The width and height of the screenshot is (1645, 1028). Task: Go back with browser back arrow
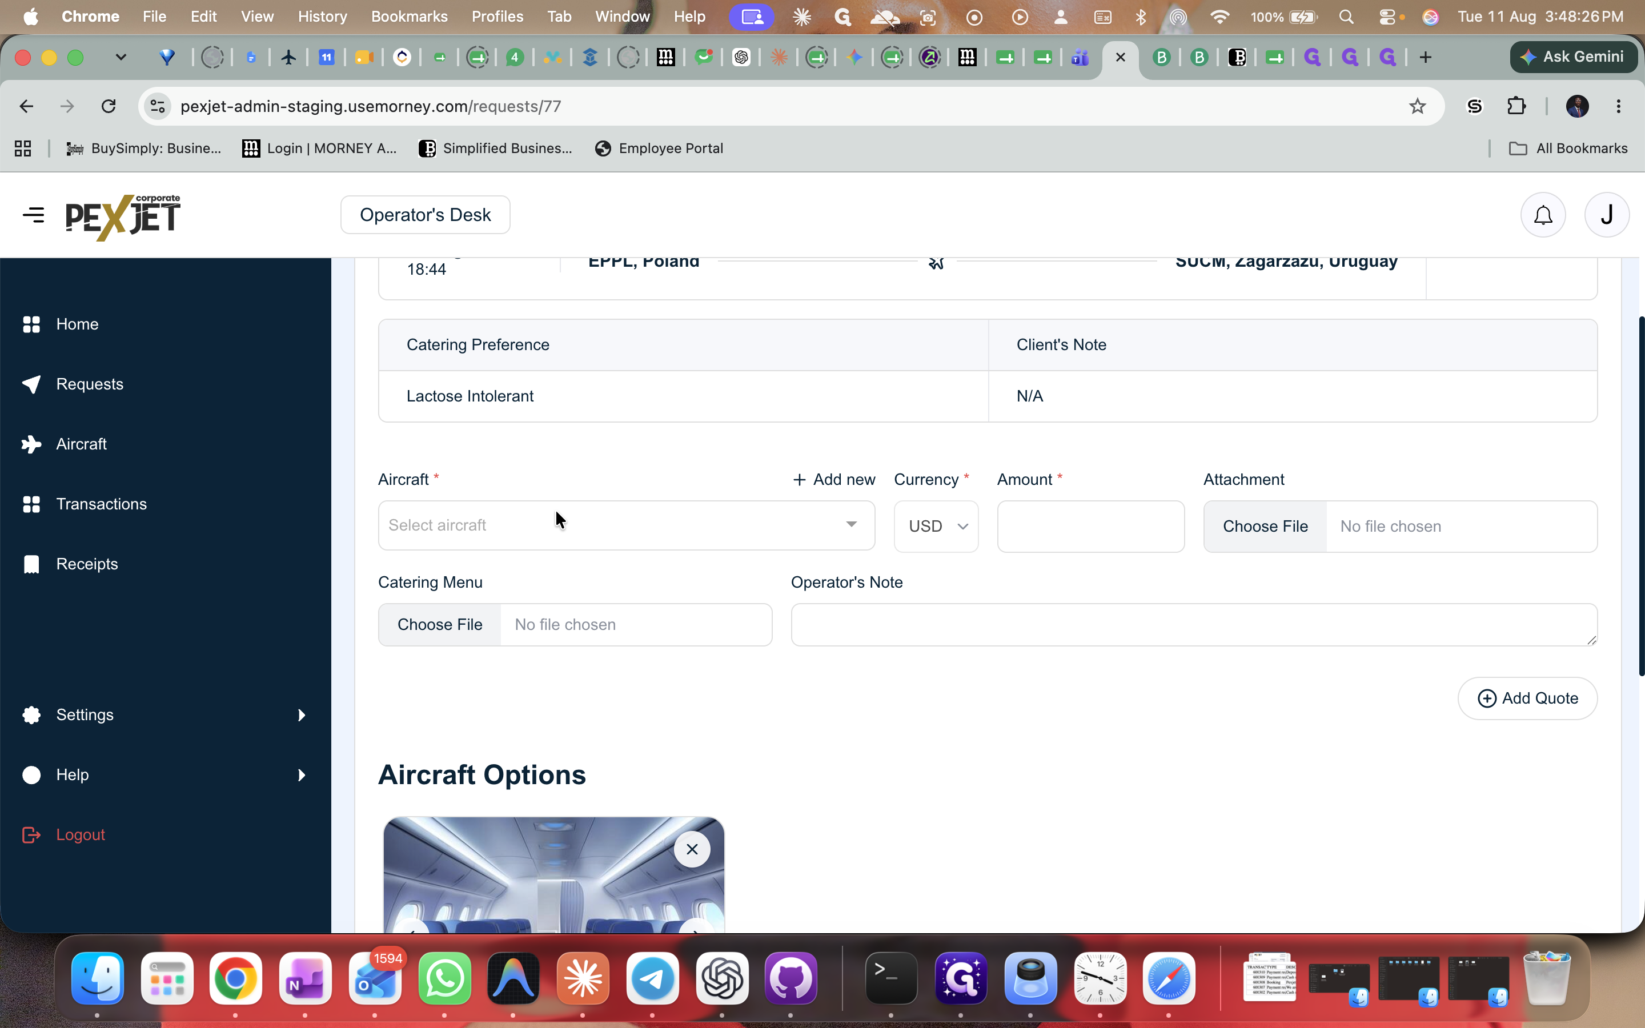coord(26,106)
